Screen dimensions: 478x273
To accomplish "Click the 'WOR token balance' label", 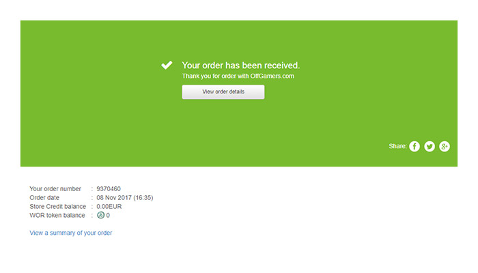I will (x=57, y=215).
